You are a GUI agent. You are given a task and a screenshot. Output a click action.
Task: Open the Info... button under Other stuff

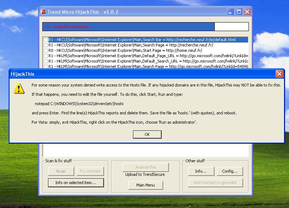click(201, 171)
